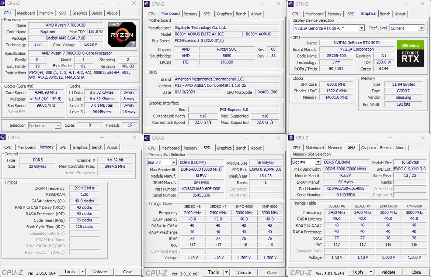This screenshot has width=431, height=277.
Task: Click the motherboard model B650M AORUS ELITE AX ICE
Action: coord(208,34)
